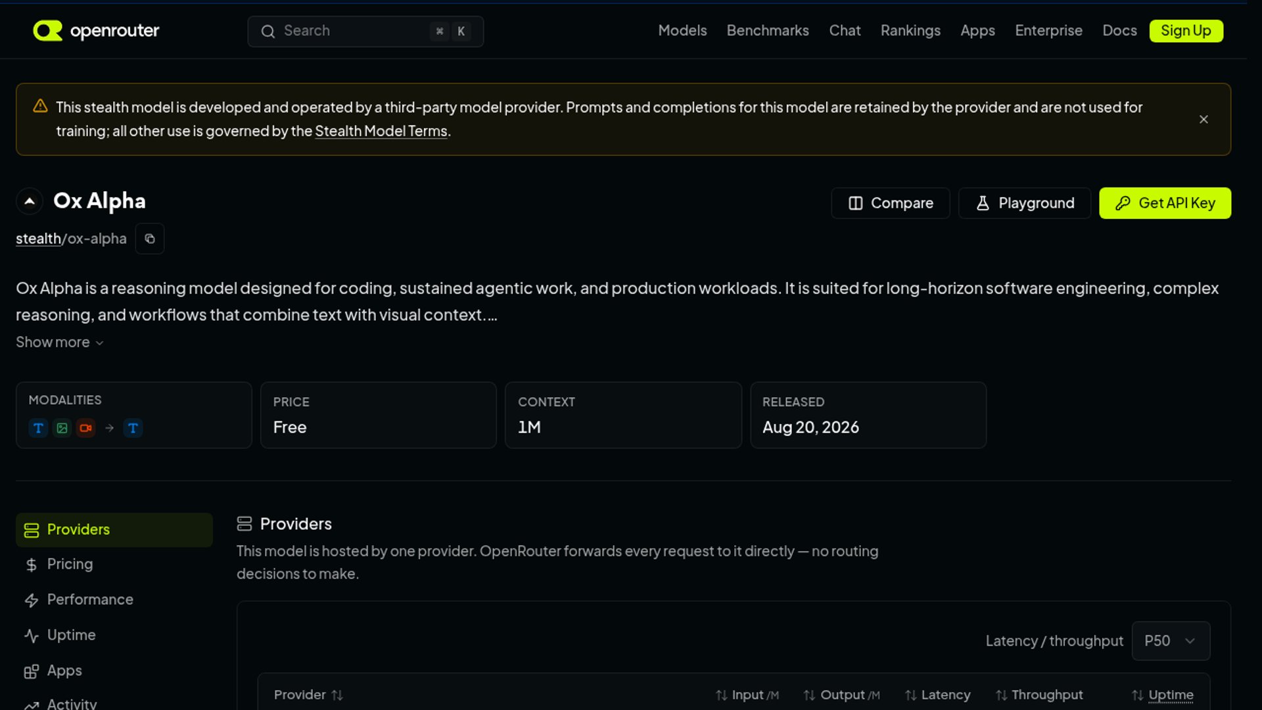
Task: Open the P50 latency percentile dropdown
Action: tap(1171, 641)
